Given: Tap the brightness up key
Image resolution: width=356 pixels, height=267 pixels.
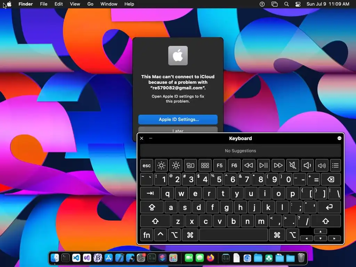Looking at the screenshot, I should 176,165.
